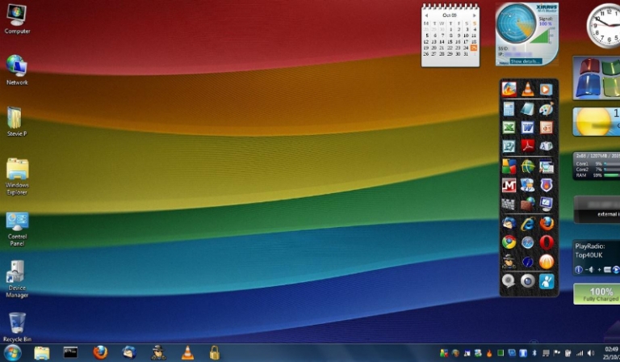
Task: Launch Google Chrome from the launcher panel
Action: 509,242
